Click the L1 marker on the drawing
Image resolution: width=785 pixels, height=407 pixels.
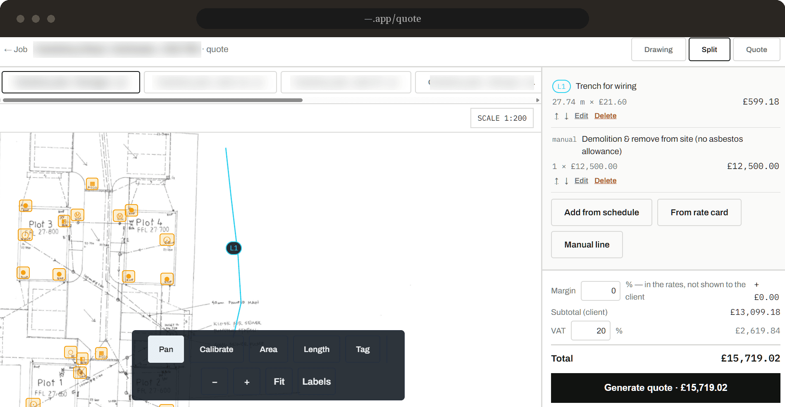click(234, 248)
